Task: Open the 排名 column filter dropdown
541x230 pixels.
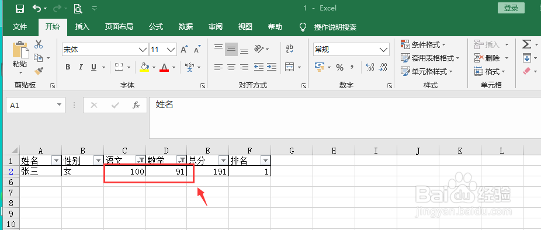Action: click(x=265, y=161)
